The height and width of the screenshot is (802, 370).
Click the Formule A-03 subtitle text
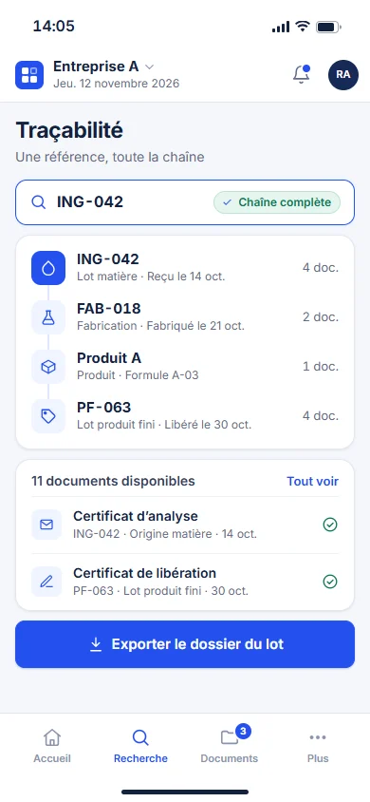(x=162, y=375)
